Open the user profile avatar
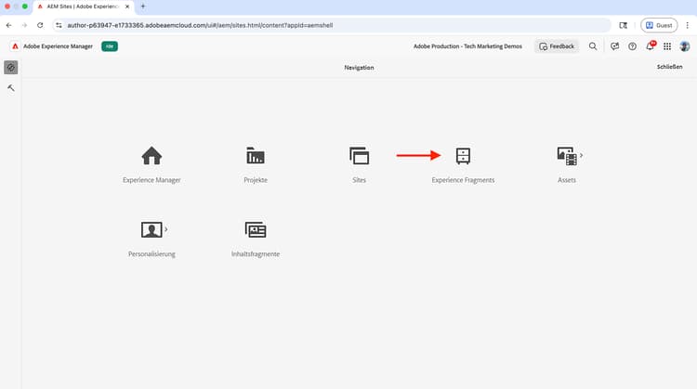Viewport: 697px width, 389px height. click(685, 46)
